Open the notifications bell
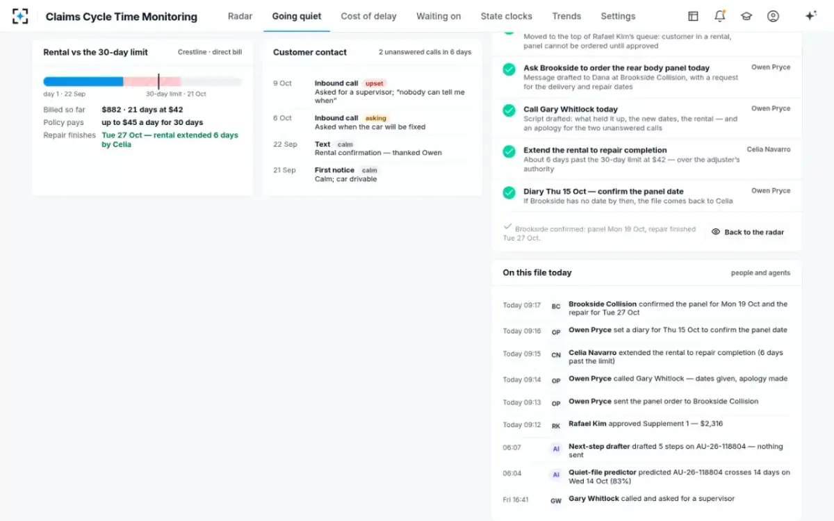Screen dimensions: 834x521 point(720,16)
